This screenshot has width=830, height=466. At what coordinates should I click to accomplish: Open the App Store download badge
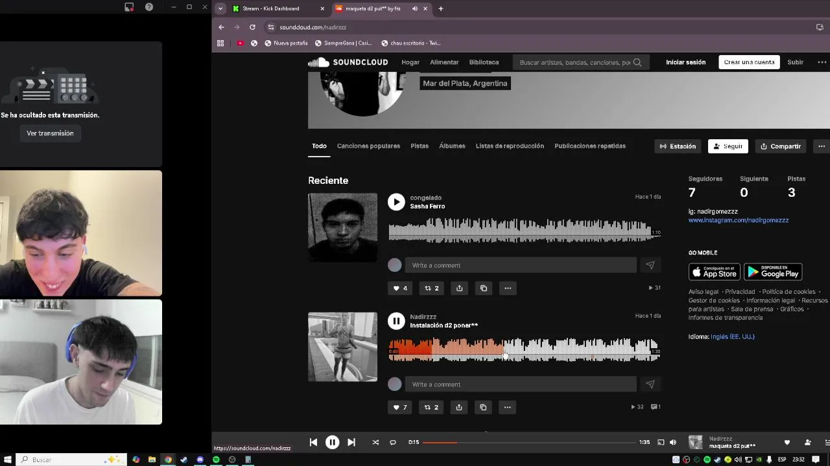click(x=714, y=272)
